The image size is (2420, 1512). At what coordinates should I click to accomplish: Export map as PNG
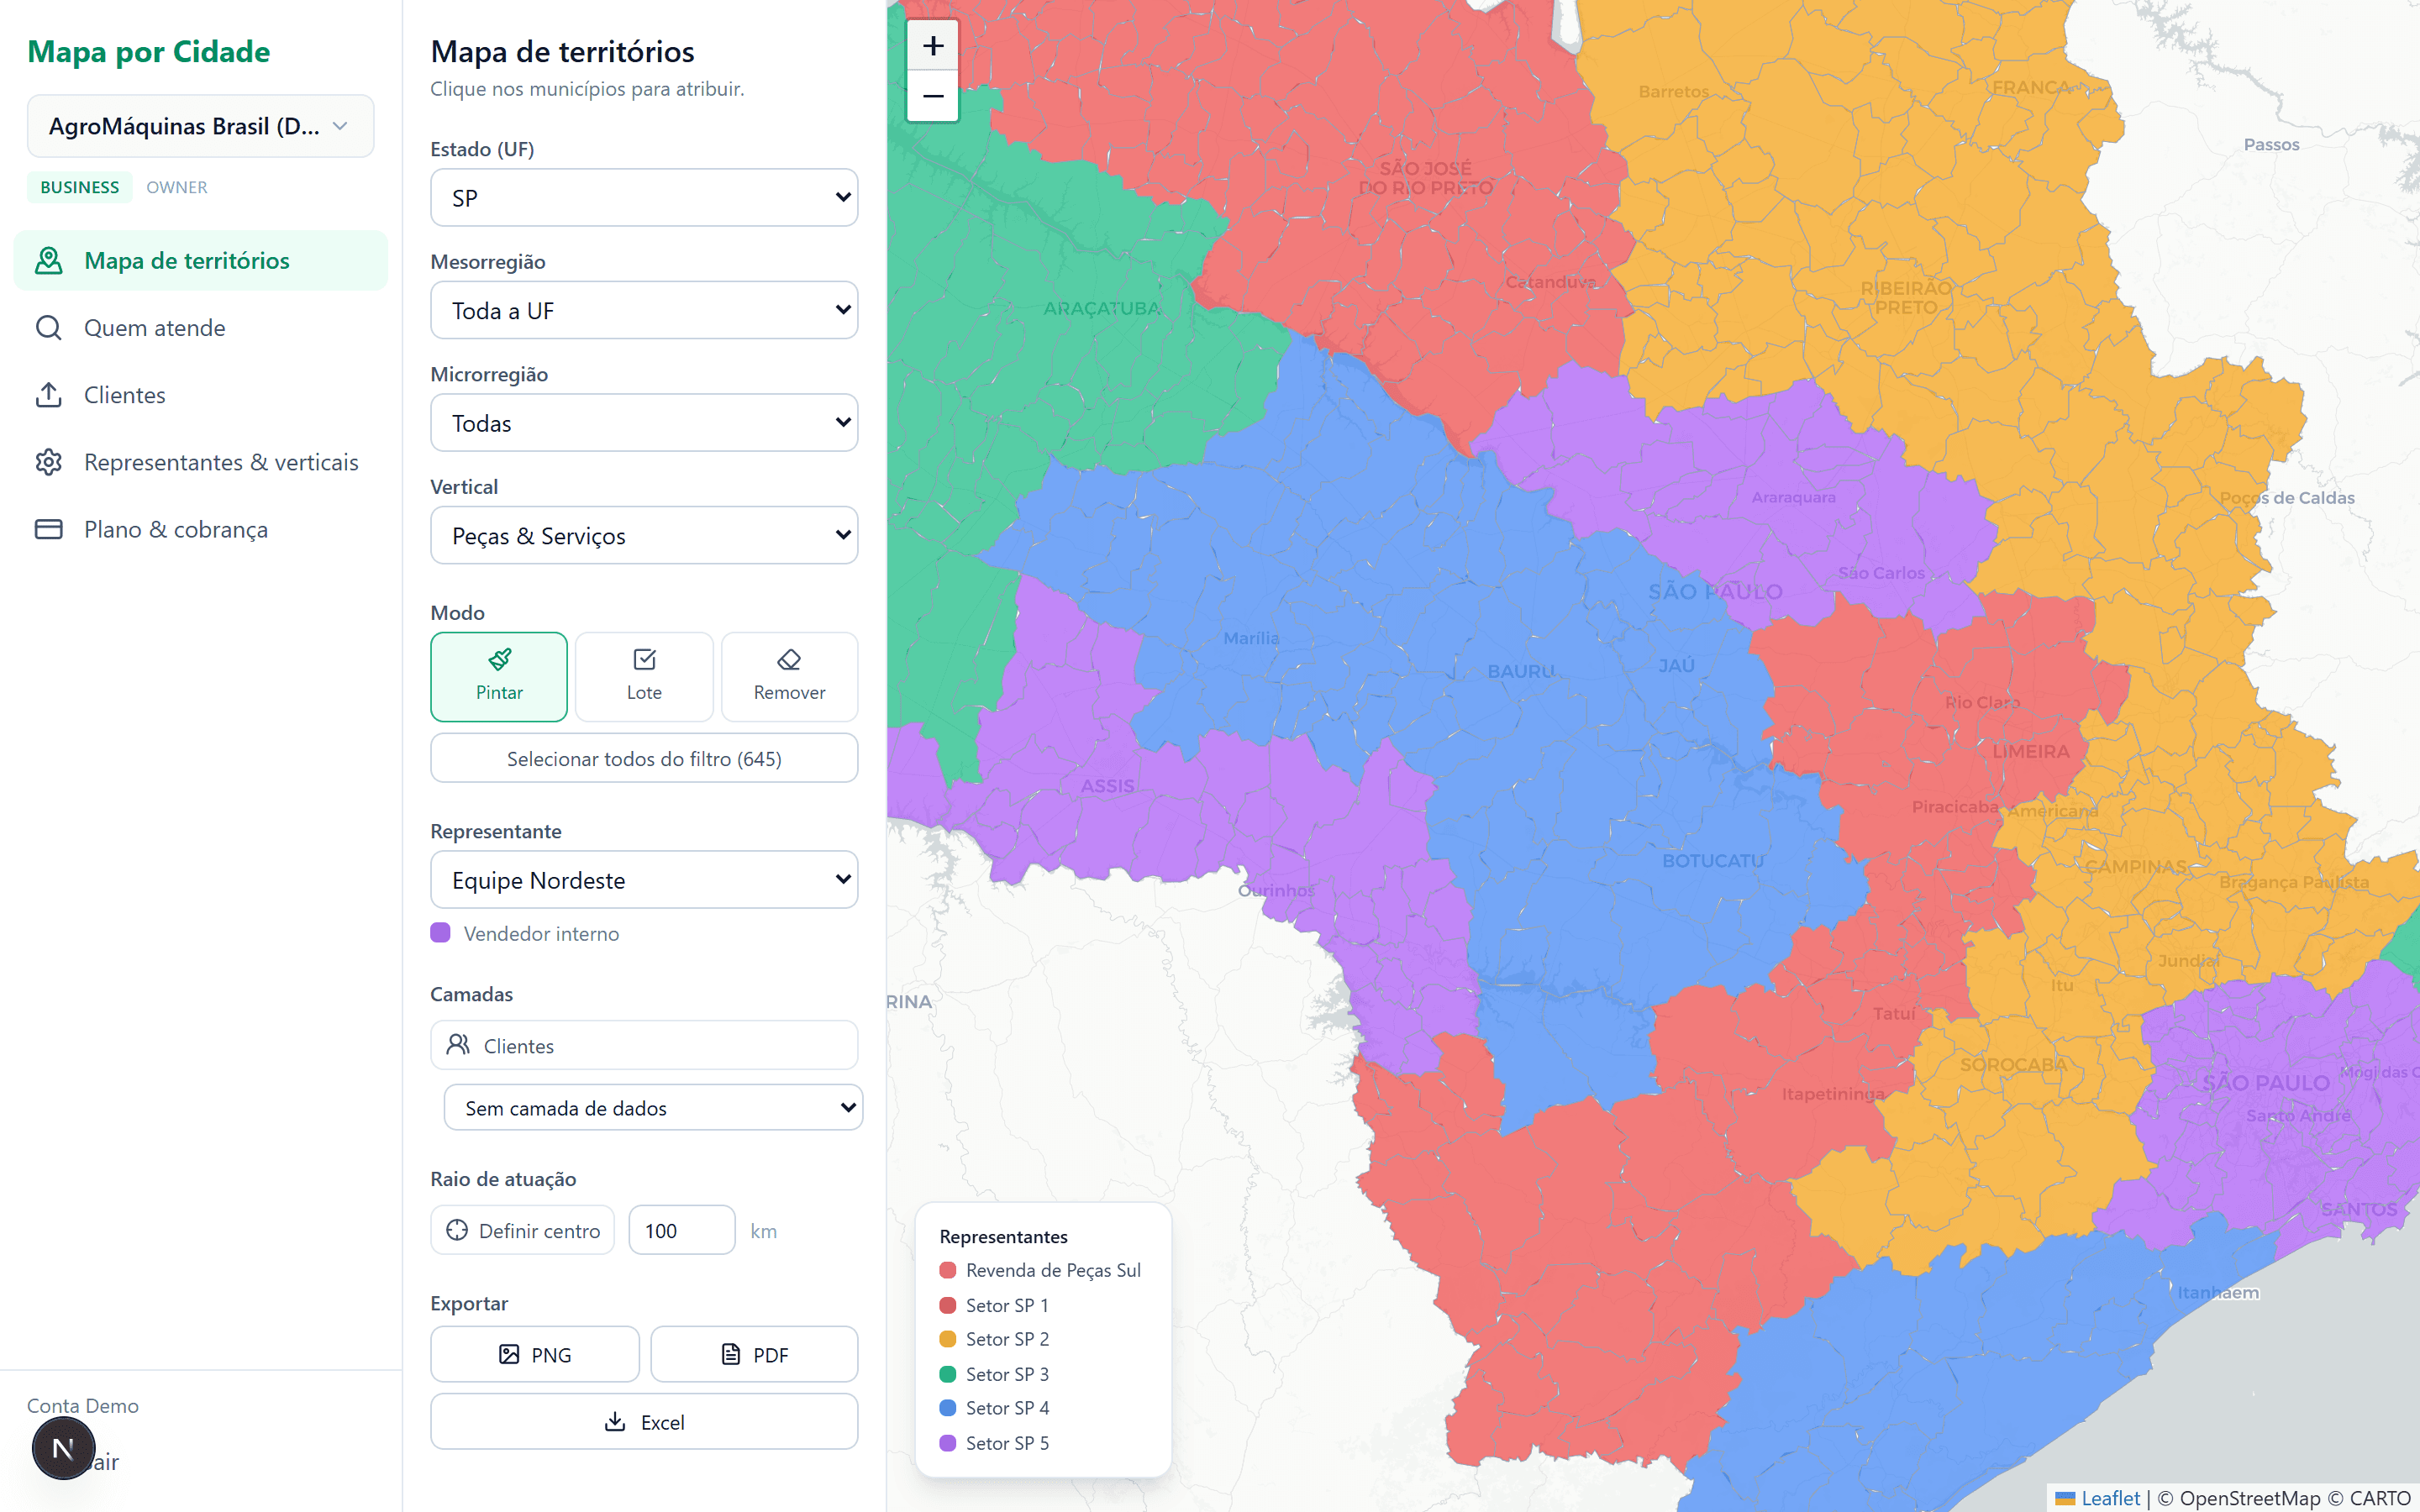coord(535,1354)
